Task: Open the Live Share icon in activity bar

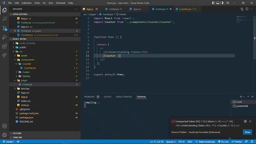Action: 4,55
